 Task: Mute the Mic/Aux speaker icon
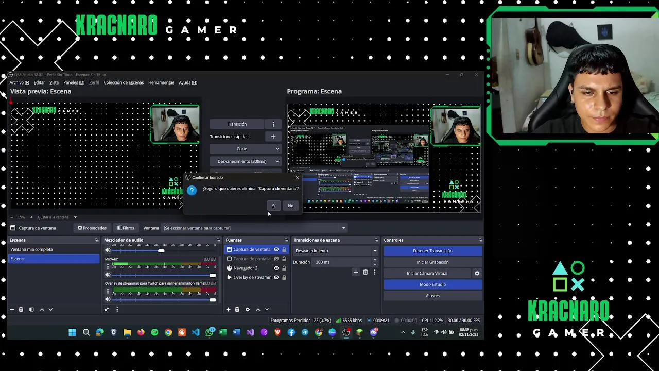(x=108, y=275)
